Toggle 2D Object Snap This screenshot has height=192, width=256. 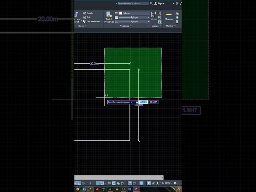tap(102, 183)
